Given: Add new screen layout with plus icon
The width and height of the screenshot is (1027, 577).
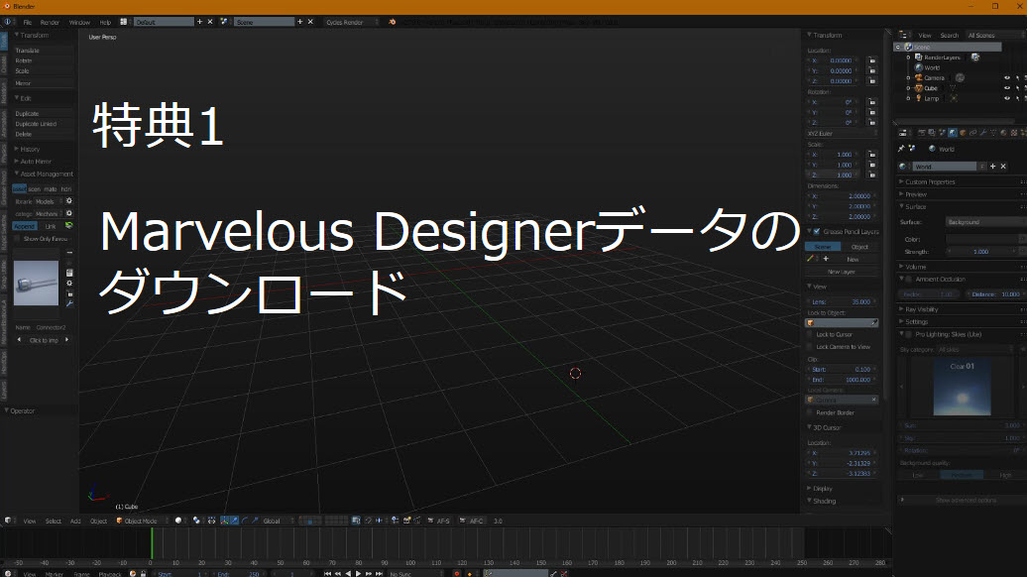Looking at the screenshot, I should (x=200, y=22).
